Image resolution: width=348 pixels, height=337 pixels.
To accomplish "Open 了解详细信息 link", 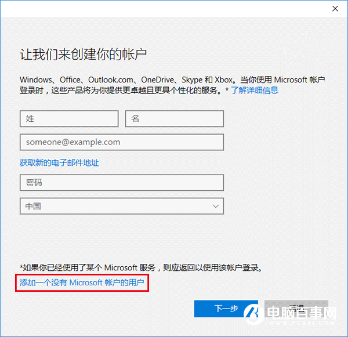I will pyautogui.click(x=255, y=90).
